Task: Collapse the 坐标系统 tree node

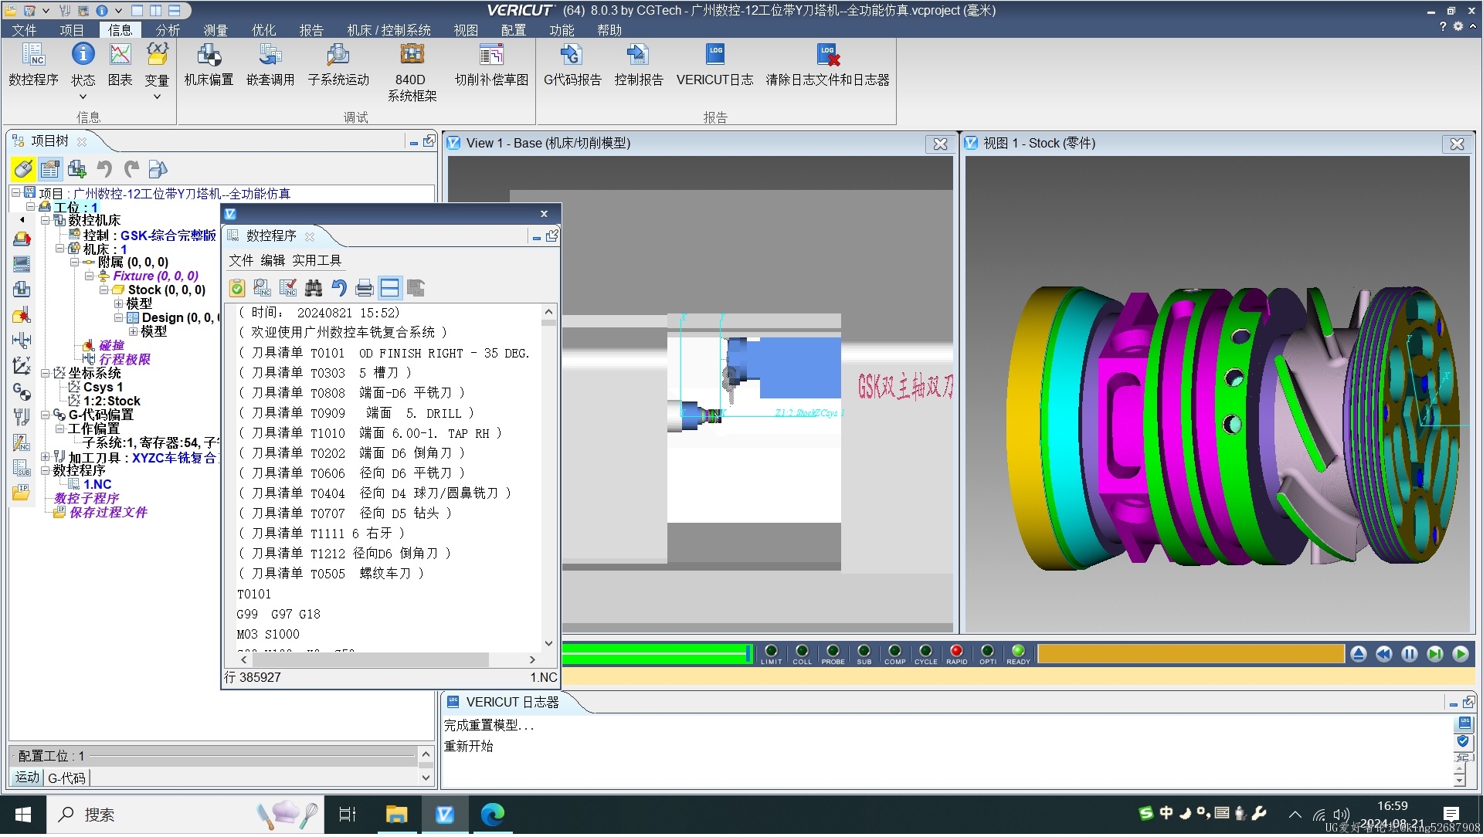Action: [45, 374]
